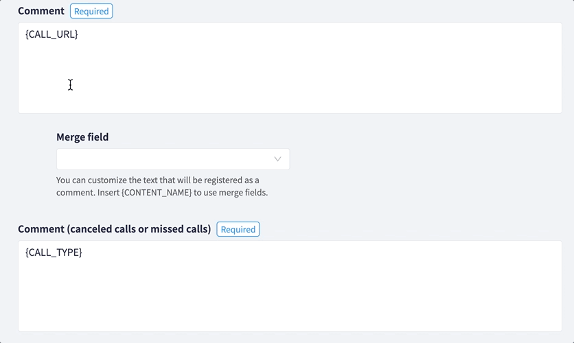Image resolution: width=574 pixels, height=343 pixels.
Task: Click Required badge beside canceled calls label
Action: (x=238, y=229)
